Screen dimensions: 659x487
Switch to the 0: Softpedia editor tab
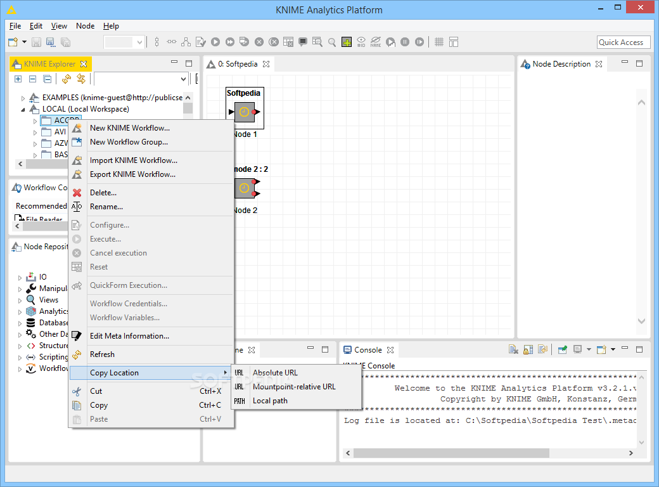[x=238, y=64]
